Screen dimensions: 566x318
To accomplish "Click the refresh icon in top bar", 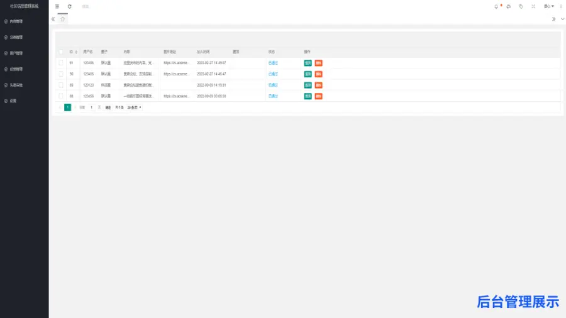I will tap(69, 6).
